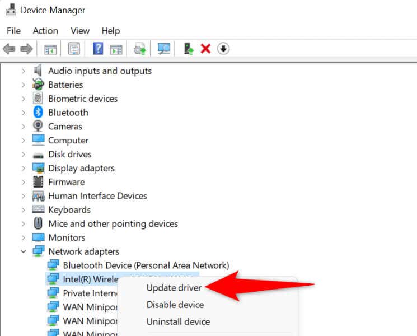This screenshot has width=417, height=336.
Task: Click the black down-arrow disable device icon
Action: [x=223, y=49]
